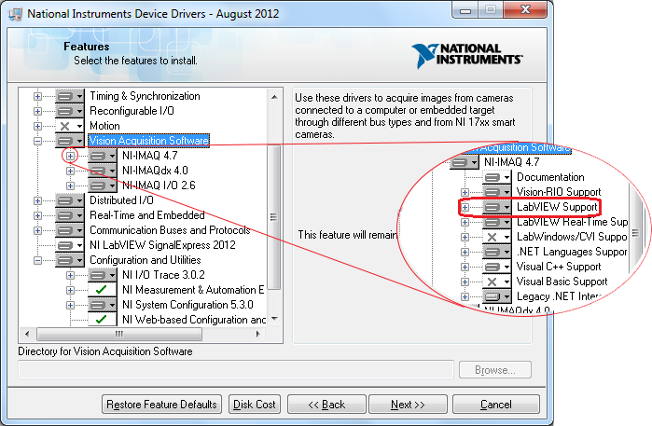Select the Vision Acquisition Software tree item
652x426 pixels.
point(149,141)
